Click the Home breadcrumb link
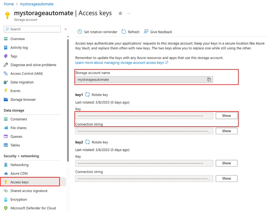Screen dimensions: 268x212 [9, 4]
